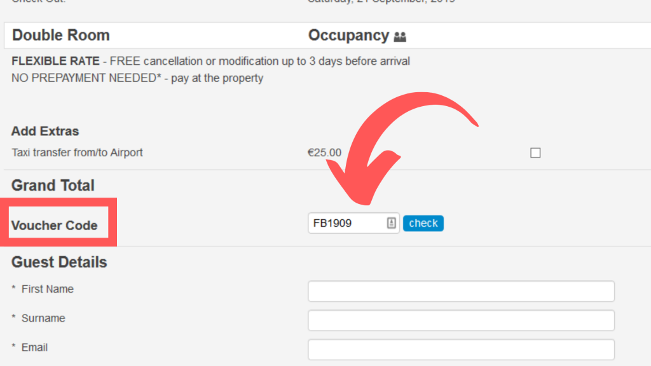The width and height of the screenshot is (651, 366).
Task: Click the FLEXIBLE RATE bold text
Action: coord(55,61)
